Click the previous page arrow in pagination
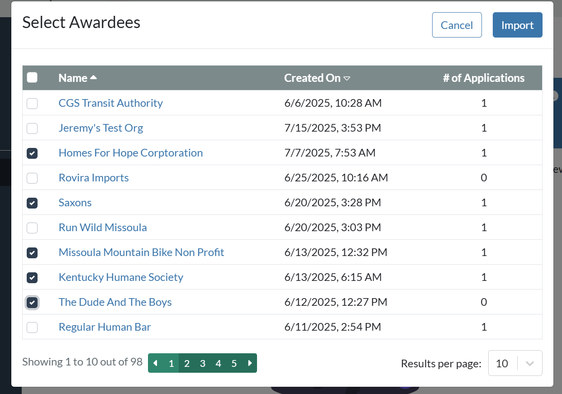562x394 pixels. tap(156, 363)
